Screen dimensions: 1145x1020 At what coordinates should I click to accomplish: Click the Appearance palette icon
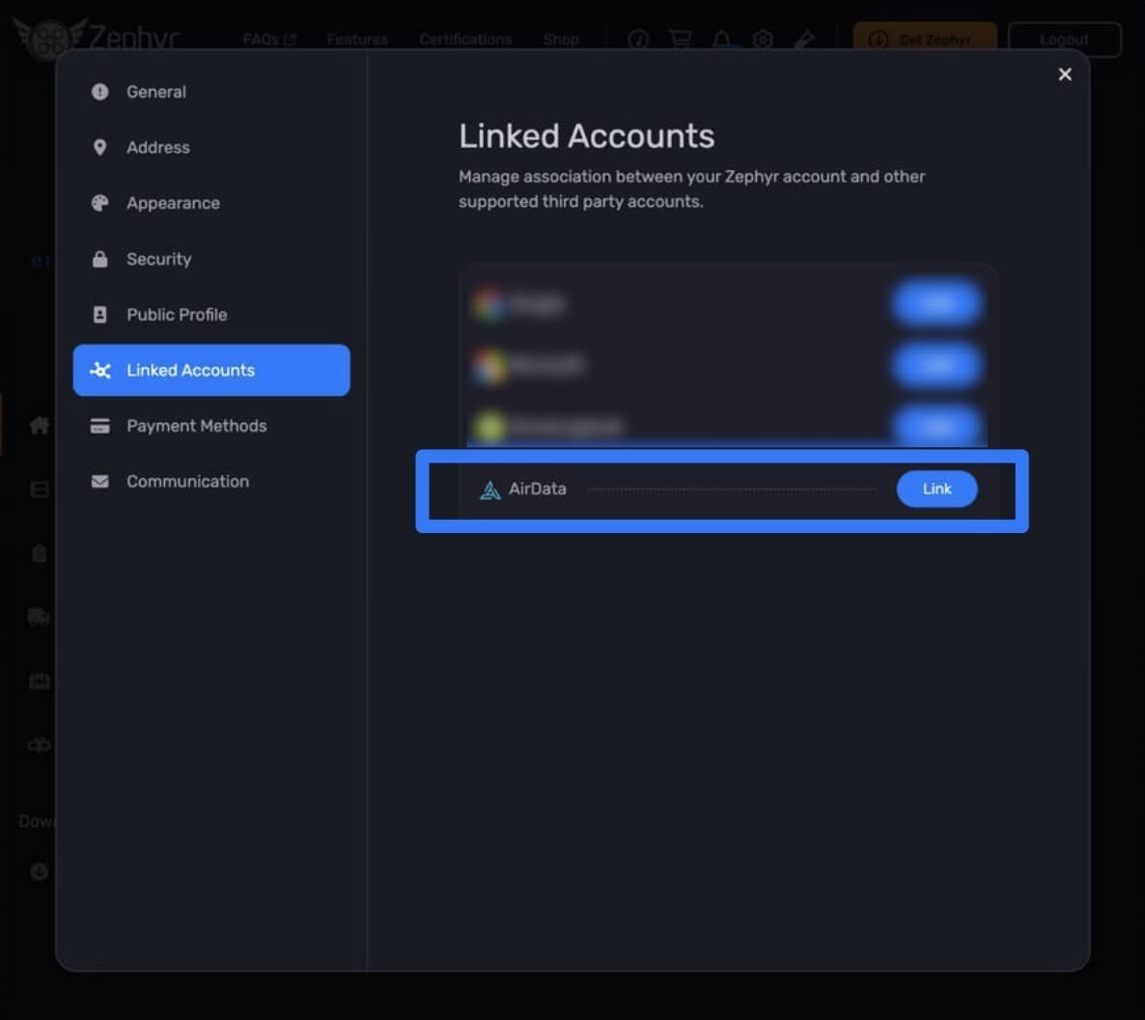point(99,204)
